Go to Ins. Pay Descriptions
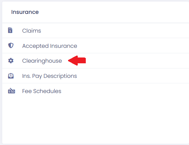This screenshot has height=145, width=189. tap(95, 76)
